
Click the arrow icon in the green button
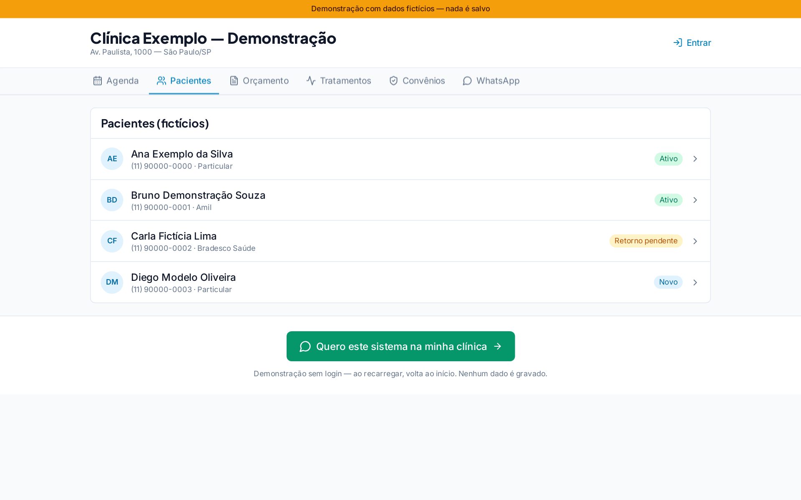[x=497, y=346]
